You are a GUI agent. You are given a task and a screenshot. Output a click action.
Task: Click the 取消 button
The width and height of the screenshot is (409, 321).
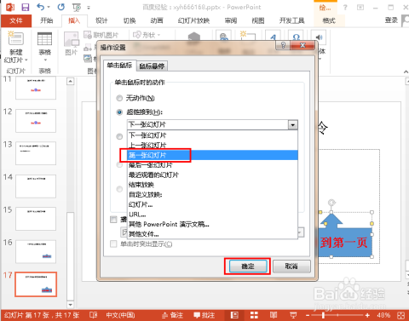point(291,267)
